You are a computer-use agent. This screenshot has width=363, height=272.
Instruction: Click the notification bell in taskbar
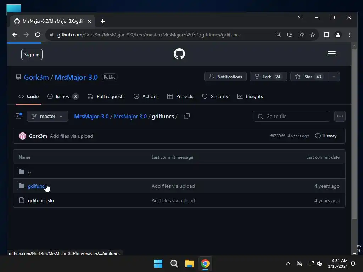(353, 263)
